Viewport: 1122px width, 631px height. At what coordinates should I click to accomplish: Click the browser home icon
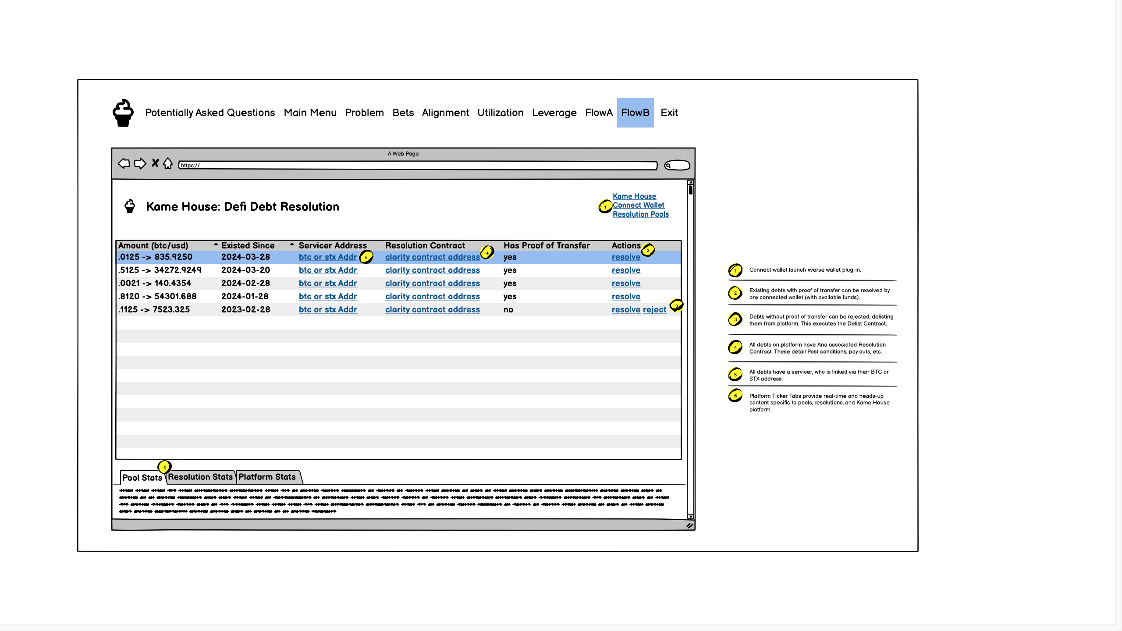168,163
